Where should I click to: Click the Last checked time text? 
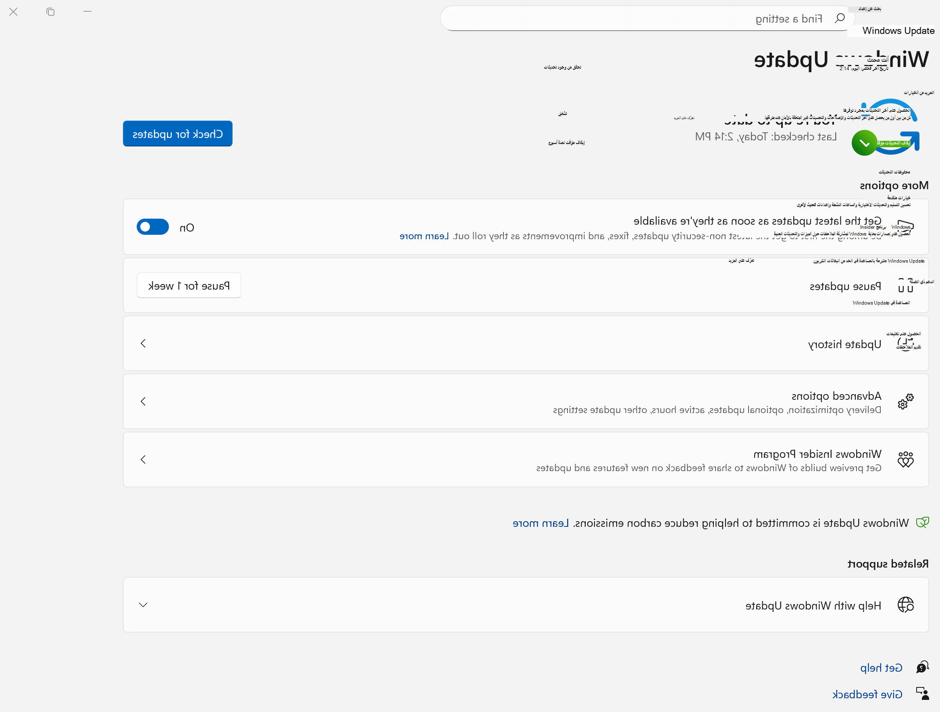pyautogui.click(x=766, y=136)
